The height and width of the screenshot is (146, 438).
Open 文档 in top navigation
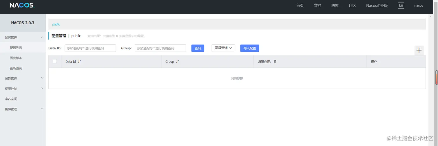(x=317, y=5)
